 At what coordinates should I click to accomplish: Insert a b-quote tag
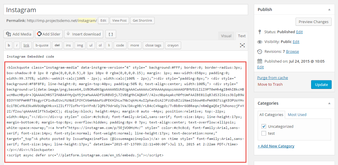click(x=42, y=45)
